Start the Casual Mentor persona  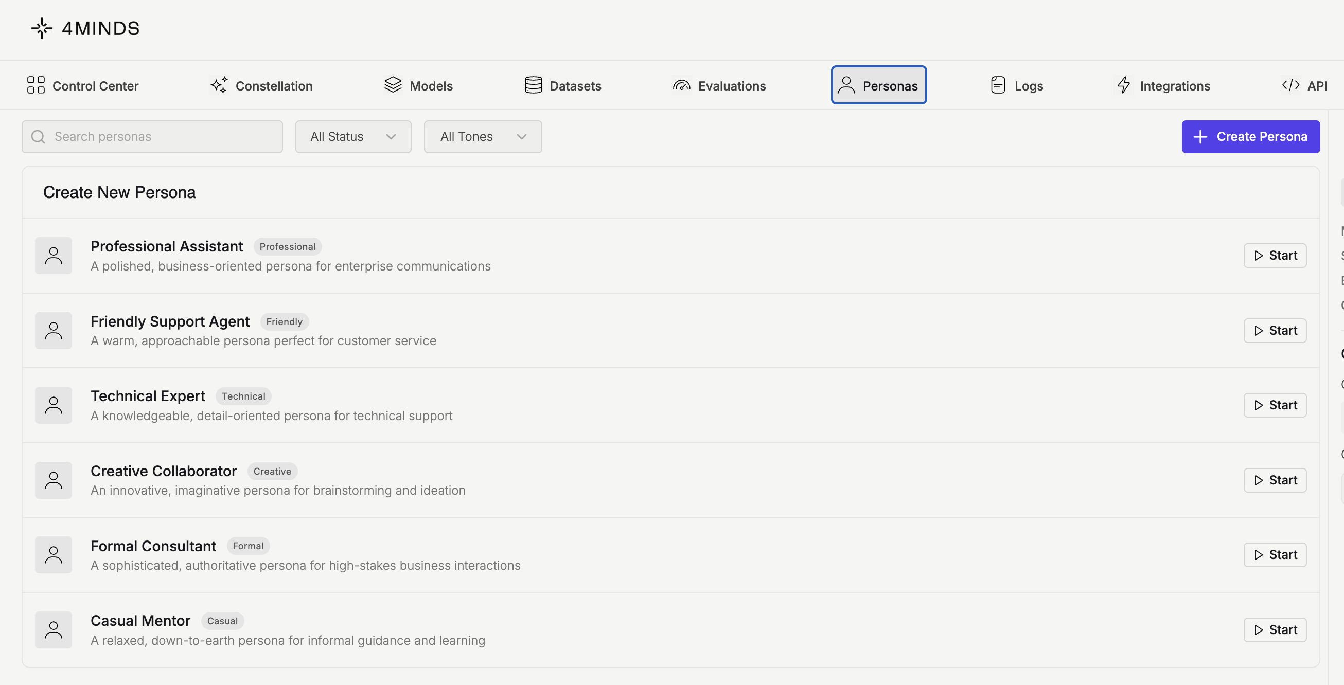pos(1275,630)
